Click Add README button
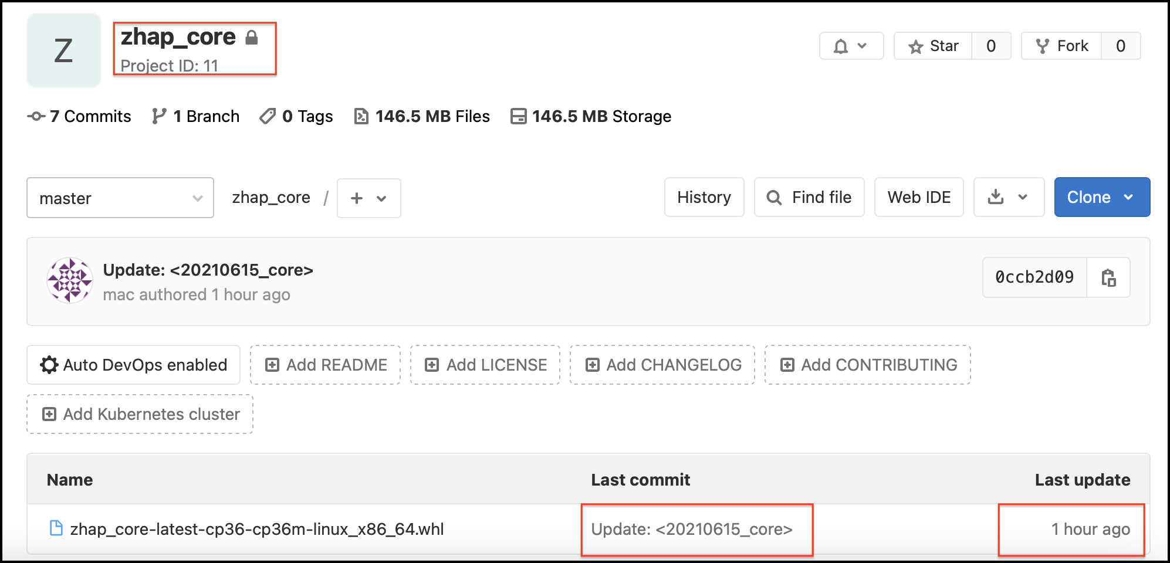 click(x=325, y=365)
